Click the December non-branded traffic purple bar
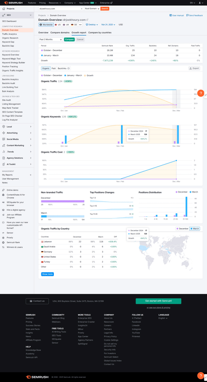207x382 pixels. coord(63,201)
